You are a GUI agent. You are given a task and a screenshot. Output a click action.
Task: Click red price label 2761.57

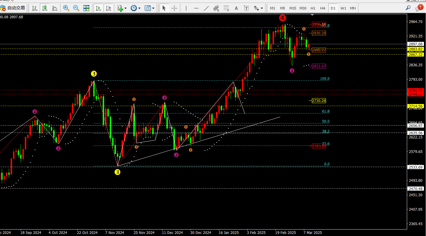416,90
